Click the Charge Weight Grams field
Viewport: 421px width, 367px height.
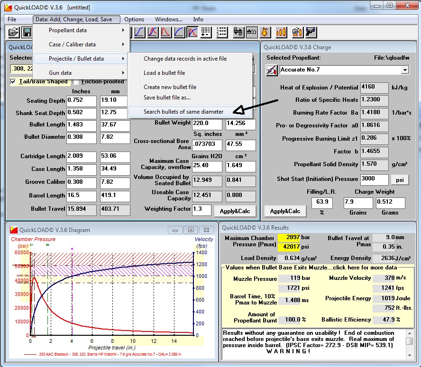pyautogui.click(x=390, y=203)
